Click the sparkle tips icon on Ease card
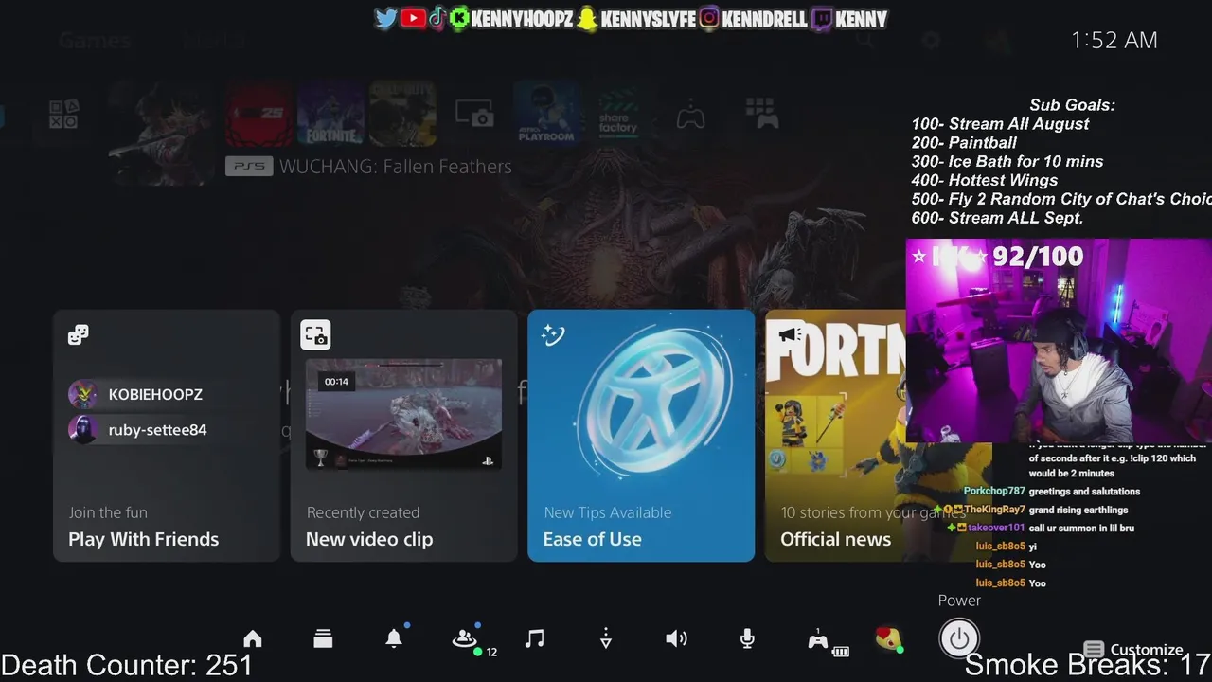The width and height of the screenshot is (1212, 682). click(x=553, y=334)
